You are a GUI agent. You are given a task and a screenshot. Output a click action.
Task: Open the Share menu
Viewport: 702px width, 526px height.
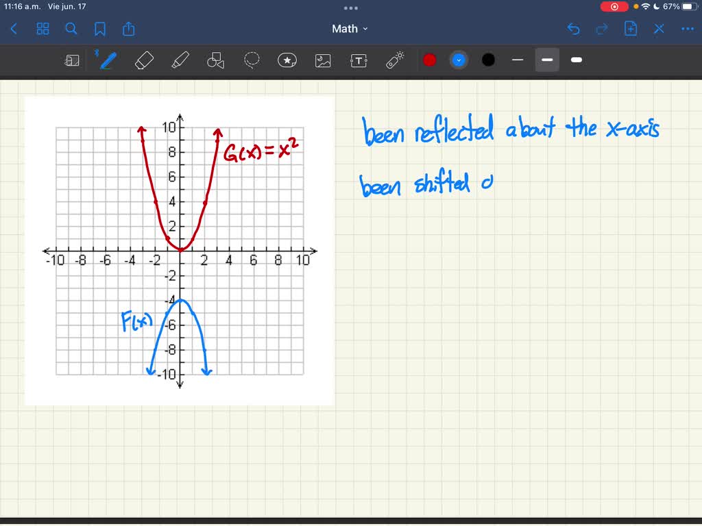pos(129,29)
